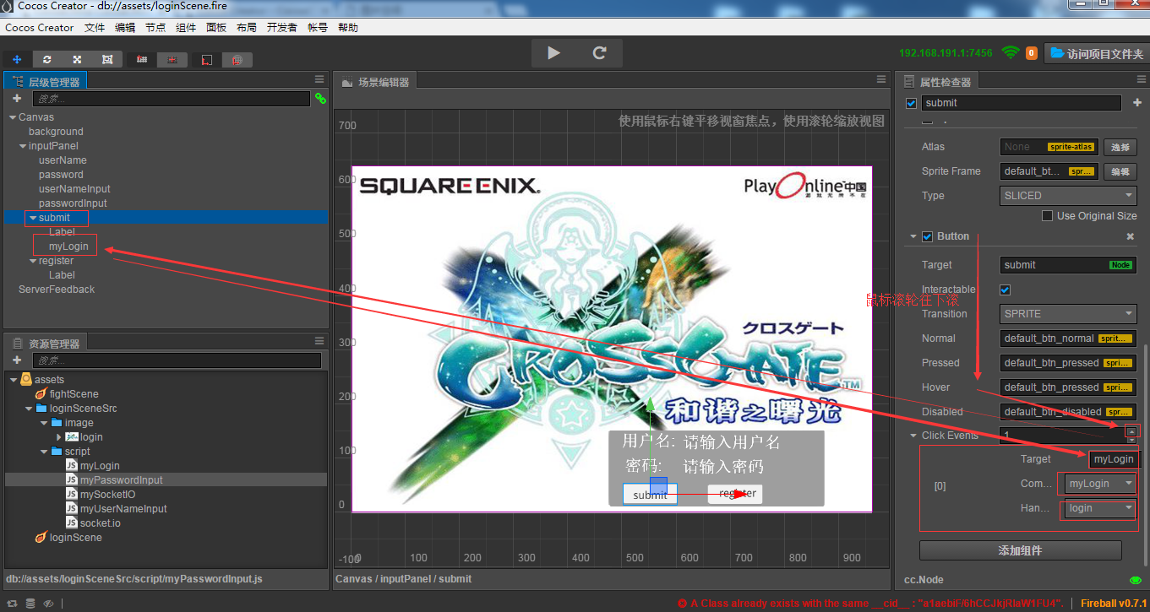
Task: Increase Click Events count with up stepper
Action: pyautogui.click(x=1131, y=431)
